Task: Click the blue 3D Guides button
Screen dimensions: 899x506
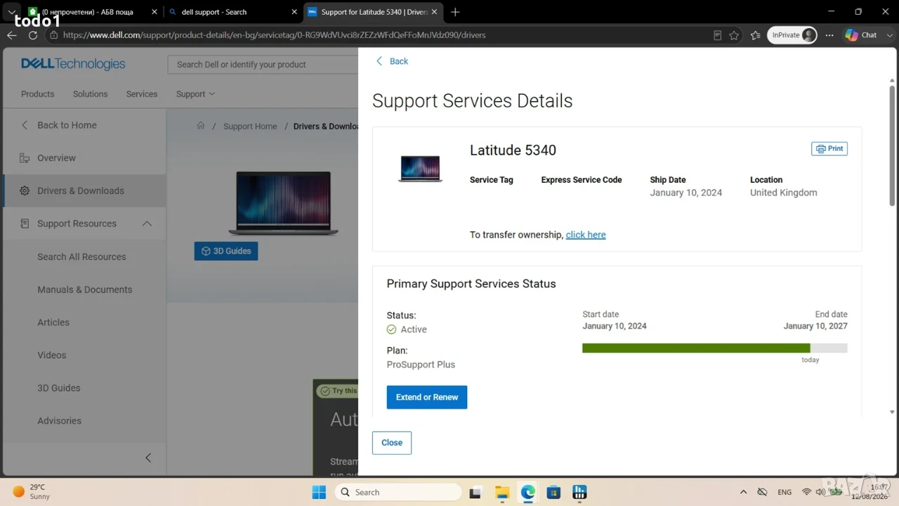Action: [226, 251]
